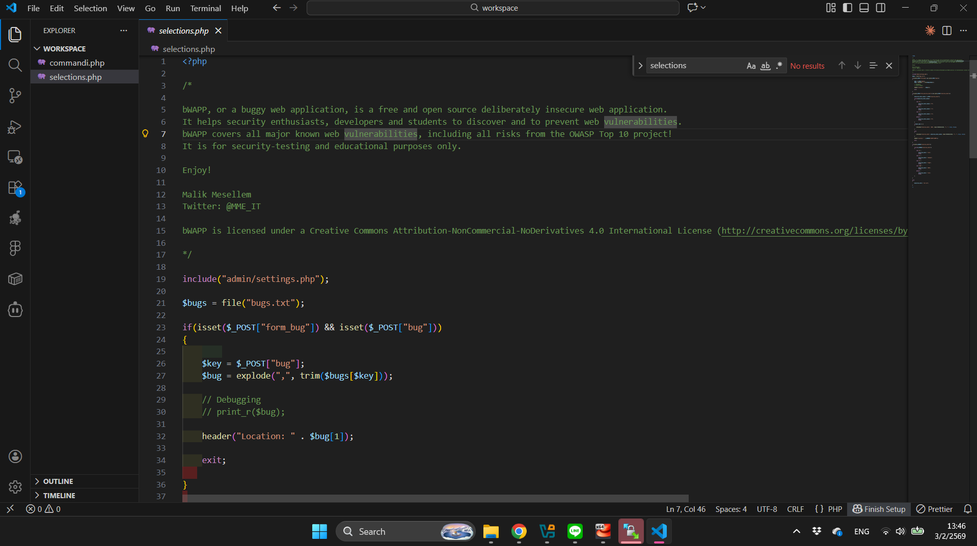Open the Accounts menu icon

point(15,456)
